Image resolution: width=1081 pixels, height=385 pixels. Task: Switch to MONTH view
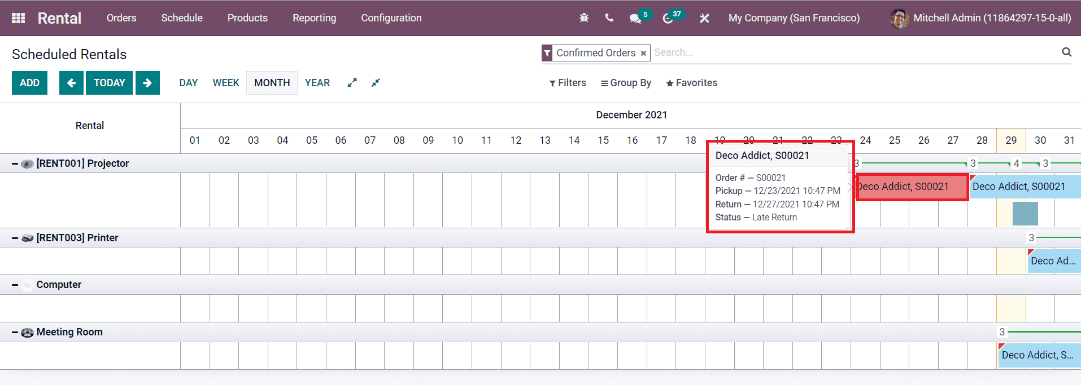pyautogui.click(x=272, y=83)
